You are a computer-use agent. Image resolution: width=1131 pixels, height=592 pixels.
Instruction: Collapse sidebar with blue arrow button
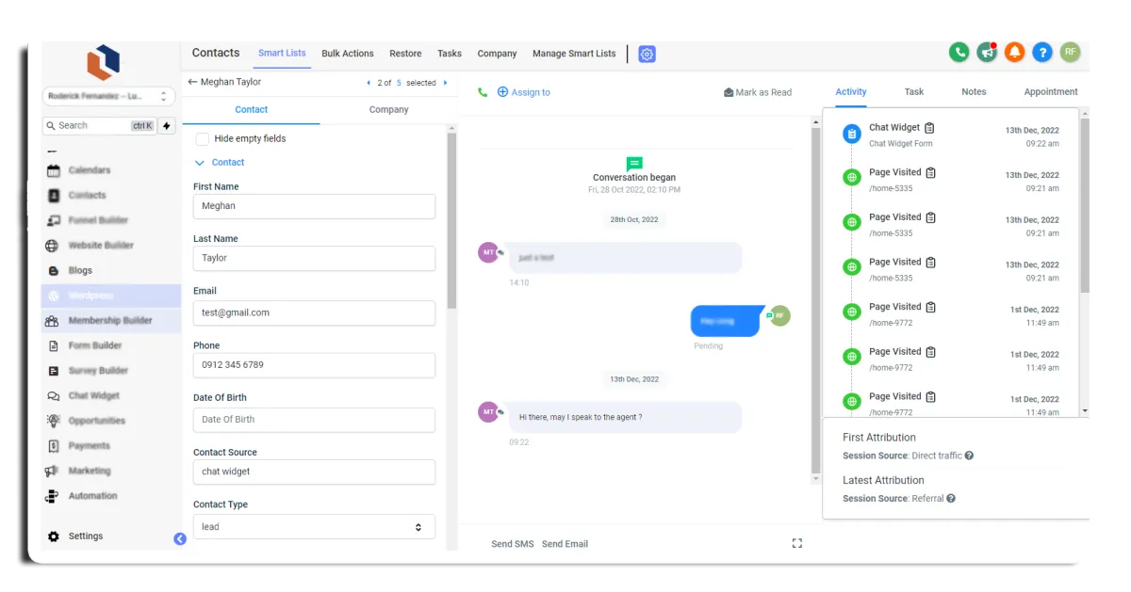point(180,539)
